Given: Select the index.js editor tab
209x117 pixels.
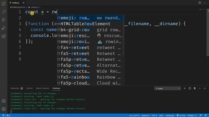Looking at the screenshot, I should tap(16, 3).
